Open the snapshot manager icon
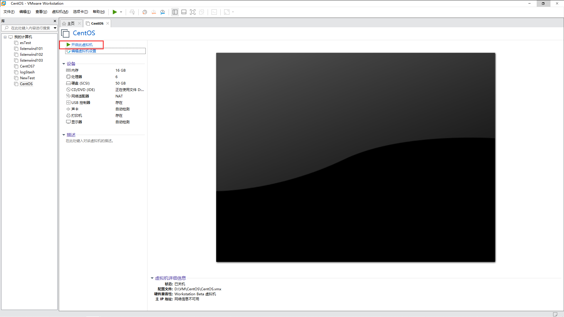 tap(162, 12)
